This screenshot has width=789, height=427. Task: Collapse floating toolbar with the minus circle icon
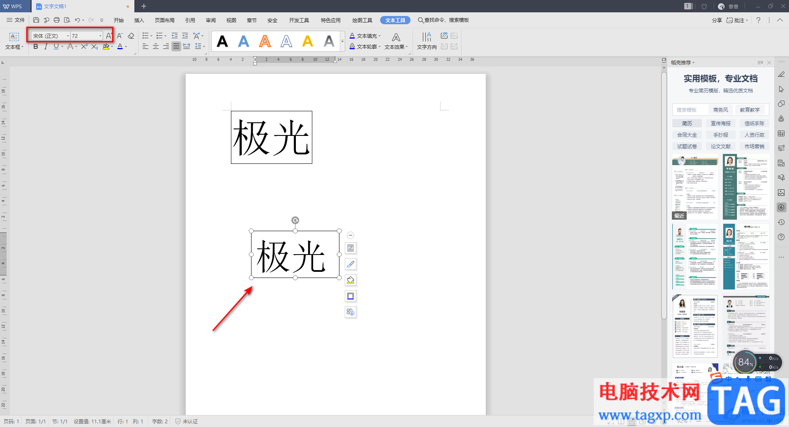coord(351,235)
